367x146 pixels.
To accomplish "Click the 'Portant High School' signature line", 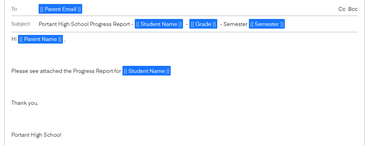I will pos(36,135).
